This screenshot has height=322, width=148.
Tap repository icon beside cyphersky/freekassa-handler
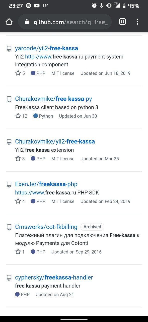coord(9,278)
